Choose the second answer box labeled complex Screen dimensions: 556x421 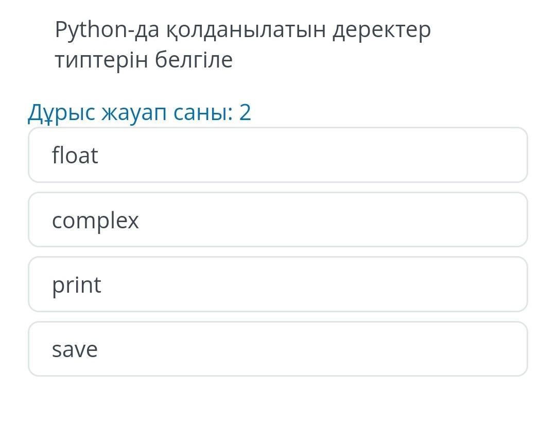pyautogui.click(x=278, y=220)
